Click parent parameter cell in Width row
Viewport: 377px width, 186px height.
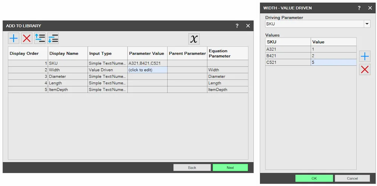coord(187,70)
